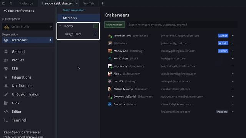Click the Switch organization link
The width and height of the screenshot is (246, 138).
(x=73, y=10)
